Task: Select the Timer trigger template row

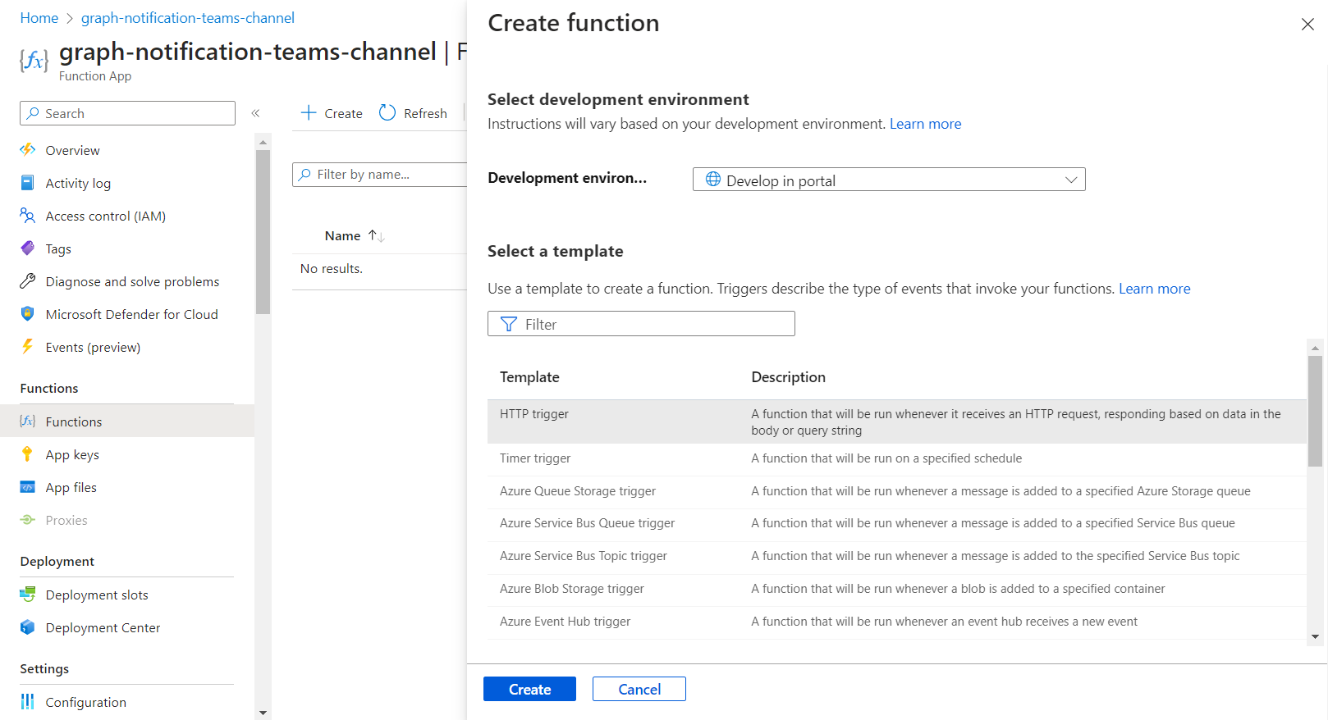Action: pyautogui.click(x=535, y=458)
